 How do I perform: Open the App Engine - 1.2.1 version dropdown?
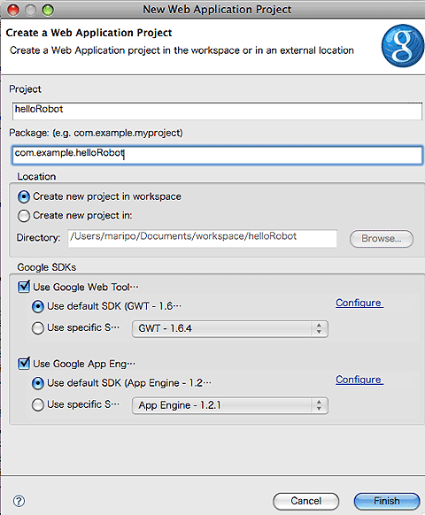click(x=229, y=405)
